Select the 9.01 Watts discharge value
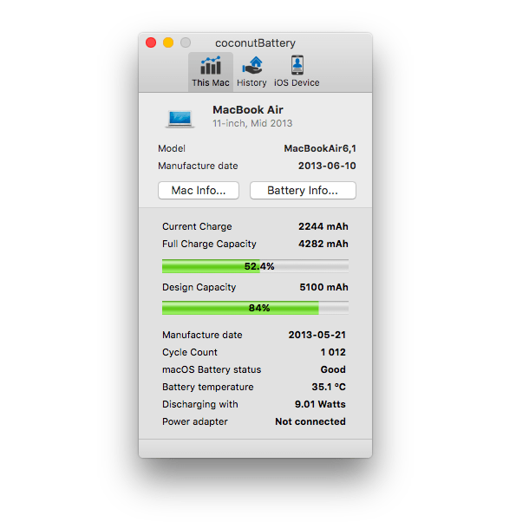 tap(320, 404)
